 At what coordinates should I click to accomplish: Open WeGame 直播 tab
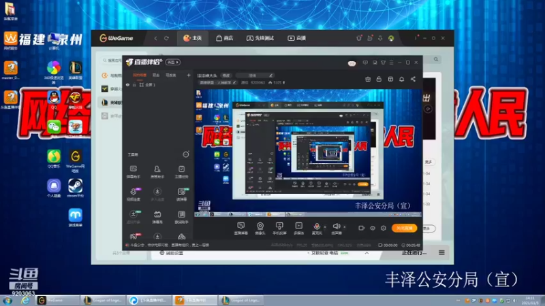(x=296, y=38)
